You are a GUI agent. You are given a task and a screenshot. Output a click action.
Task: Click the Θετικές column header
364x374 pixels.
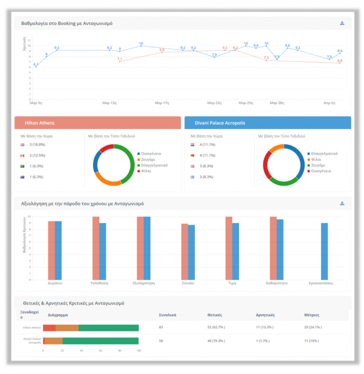click(x=215, y=315)
